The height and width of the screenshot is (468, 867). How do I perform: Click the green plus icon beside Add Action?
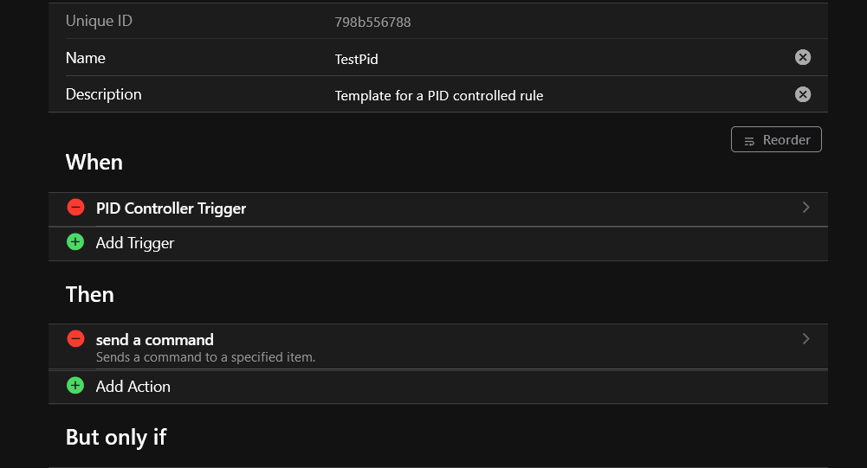click(x=76, y=386)
